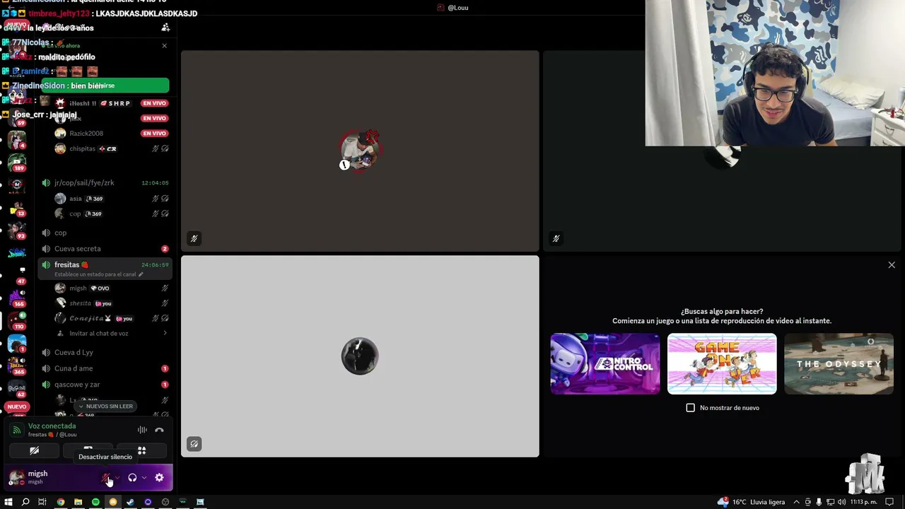This screenshot has width=905, height=509.
Task: Open voice connection details signal icon
Action: pos(16,430)
